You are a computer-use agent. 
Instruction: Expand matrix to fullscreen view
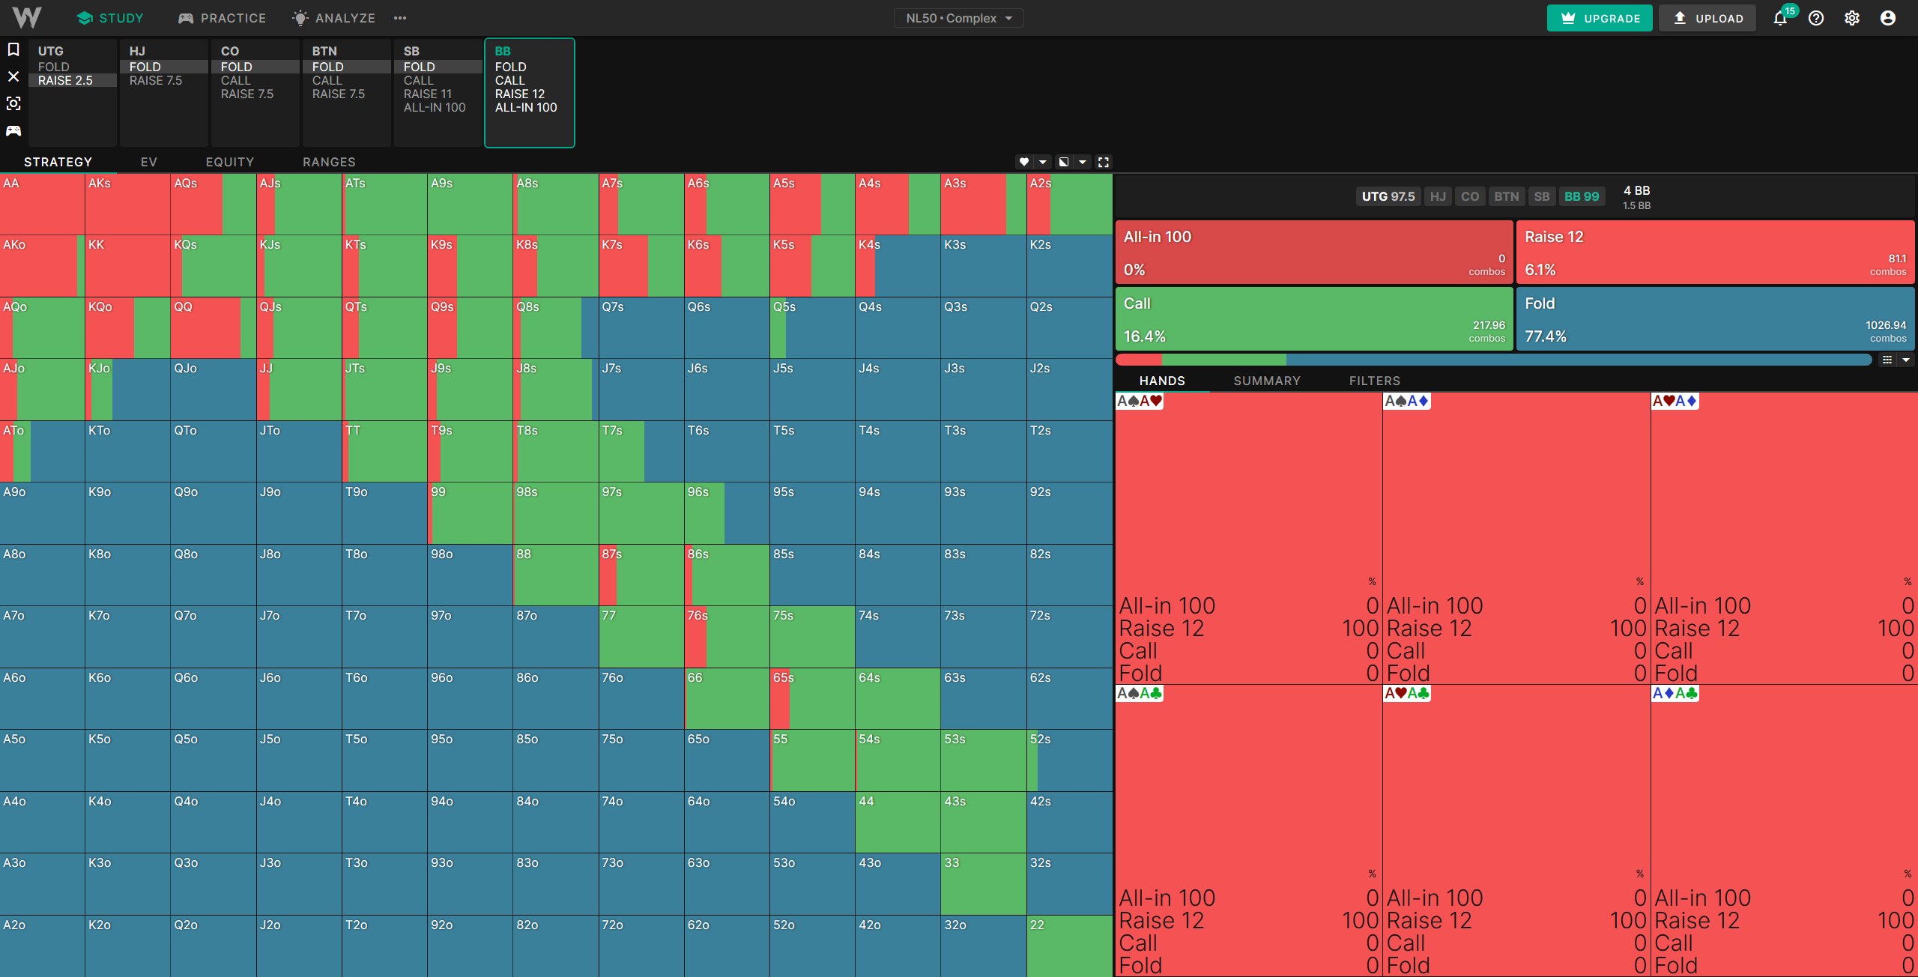click(1104, 162)
